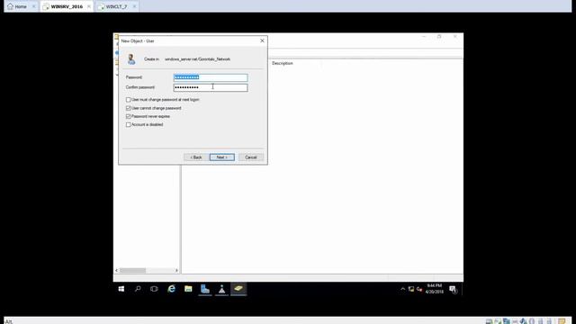
Task: Click right arrow of tree pane scrollbar
Action: (x=176, y=270)
